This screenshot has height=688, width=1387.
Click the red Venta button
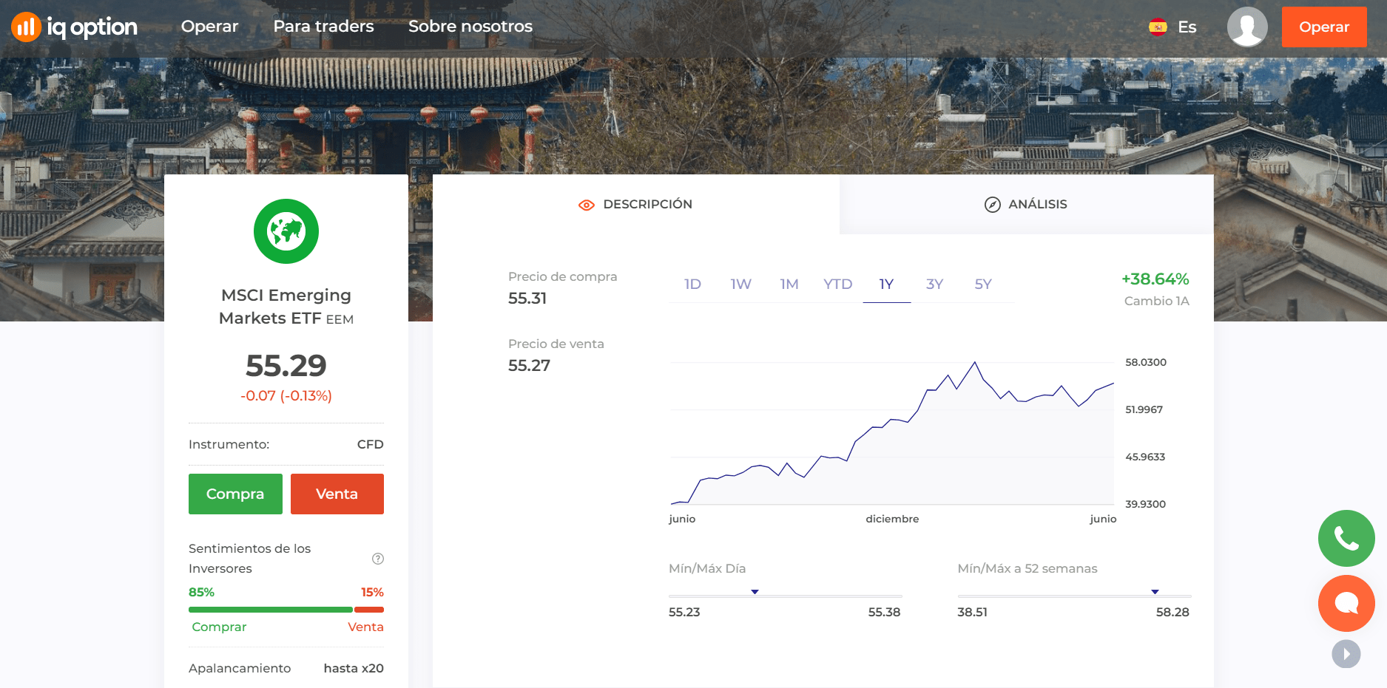tap(337, 494)
